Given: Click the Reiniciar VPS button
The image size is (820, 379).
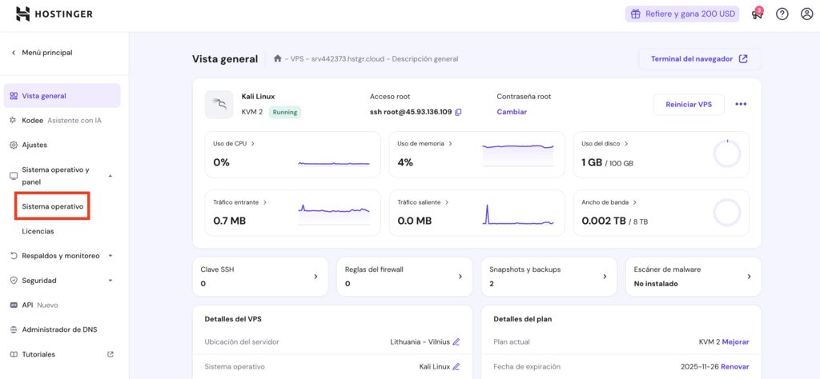Looking at the screenshot, I should pyautogui.click(x=689, y=105).
